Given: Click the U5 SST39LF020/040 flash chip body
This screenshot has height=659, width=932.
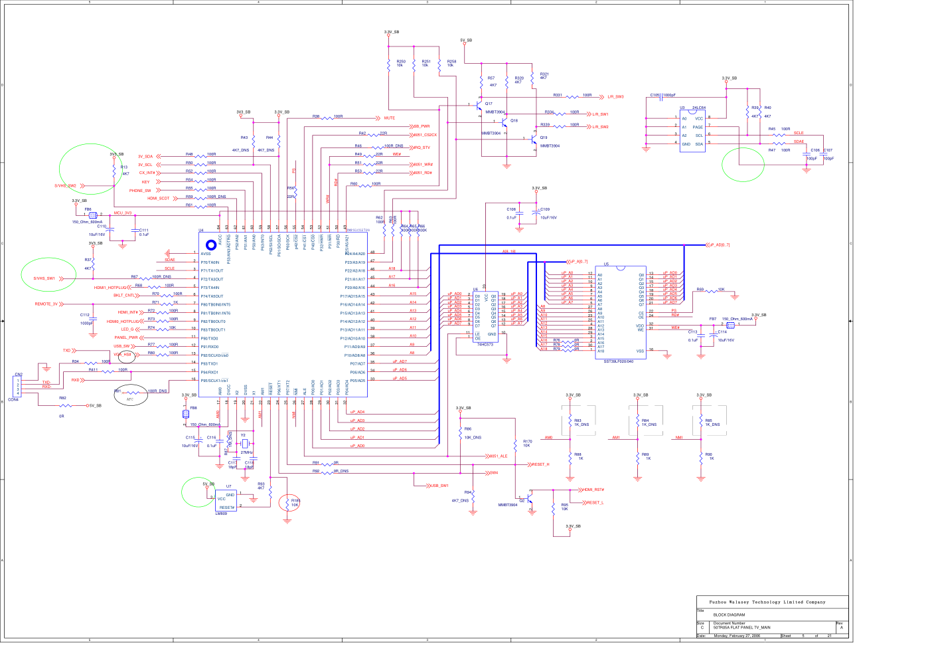Looking at the screenshot, I should (620, 312).
